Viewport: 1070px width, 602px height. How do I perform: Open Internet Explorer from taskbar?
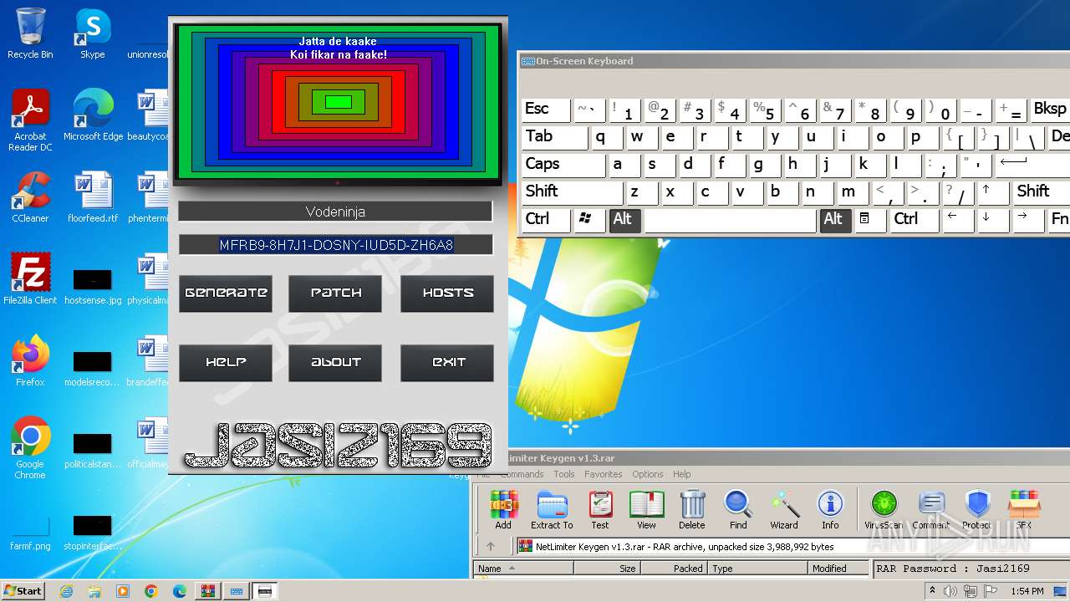[66, 591]
